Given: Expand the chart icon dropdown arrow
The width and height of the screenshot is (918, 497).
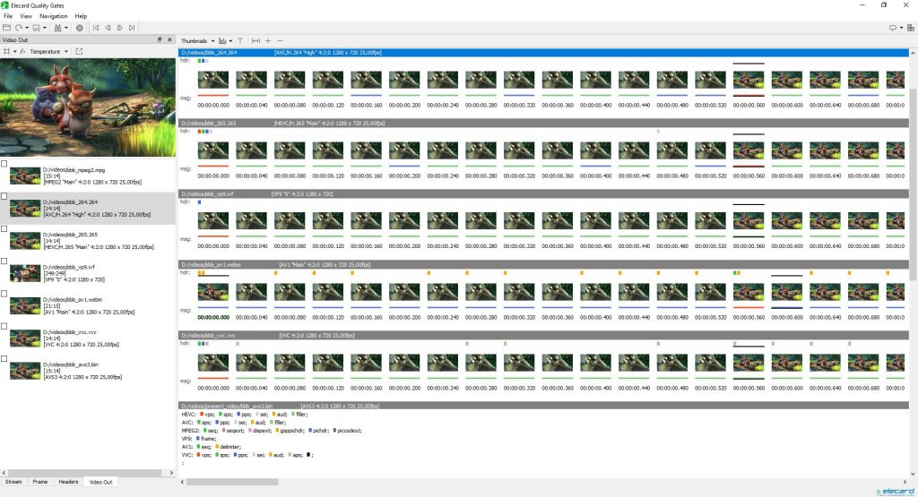Looking at the screenshot, I should click(230, 41).
